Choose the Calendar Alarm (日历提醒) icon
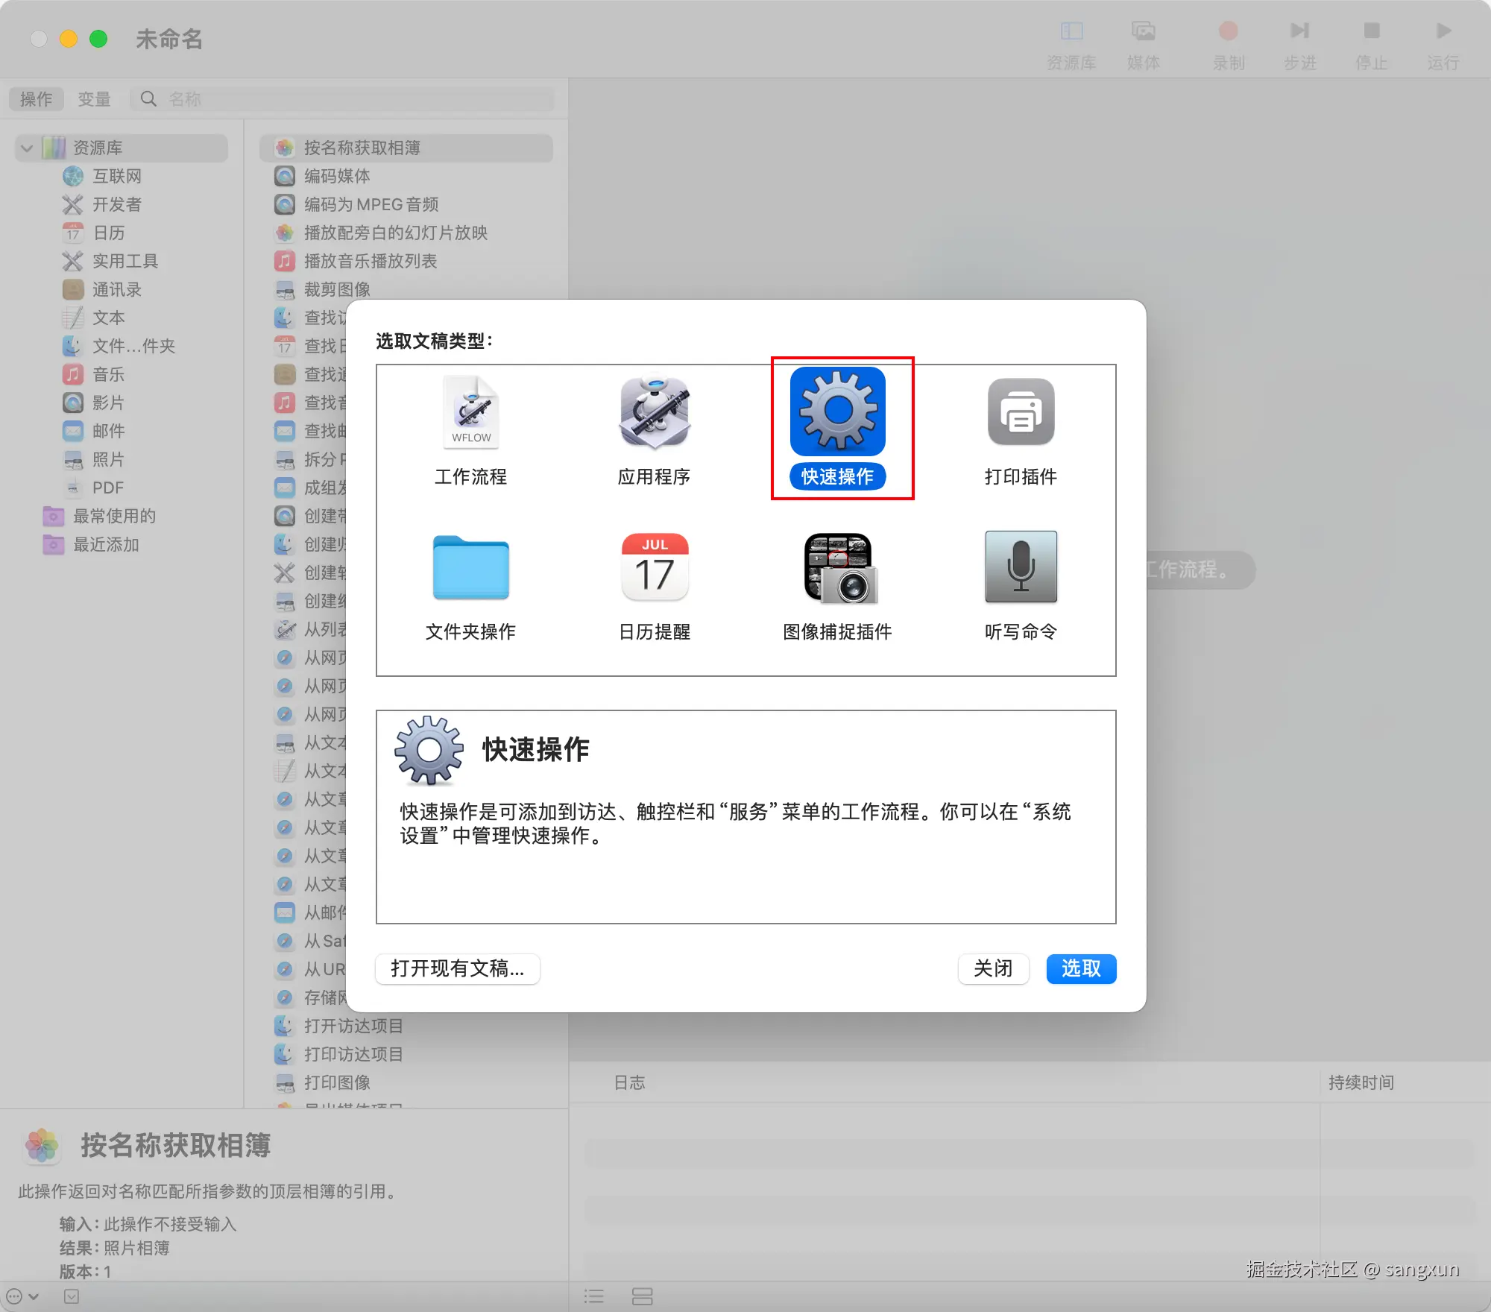Viewport: 1491px width, 1312px height. click(655, 568)
